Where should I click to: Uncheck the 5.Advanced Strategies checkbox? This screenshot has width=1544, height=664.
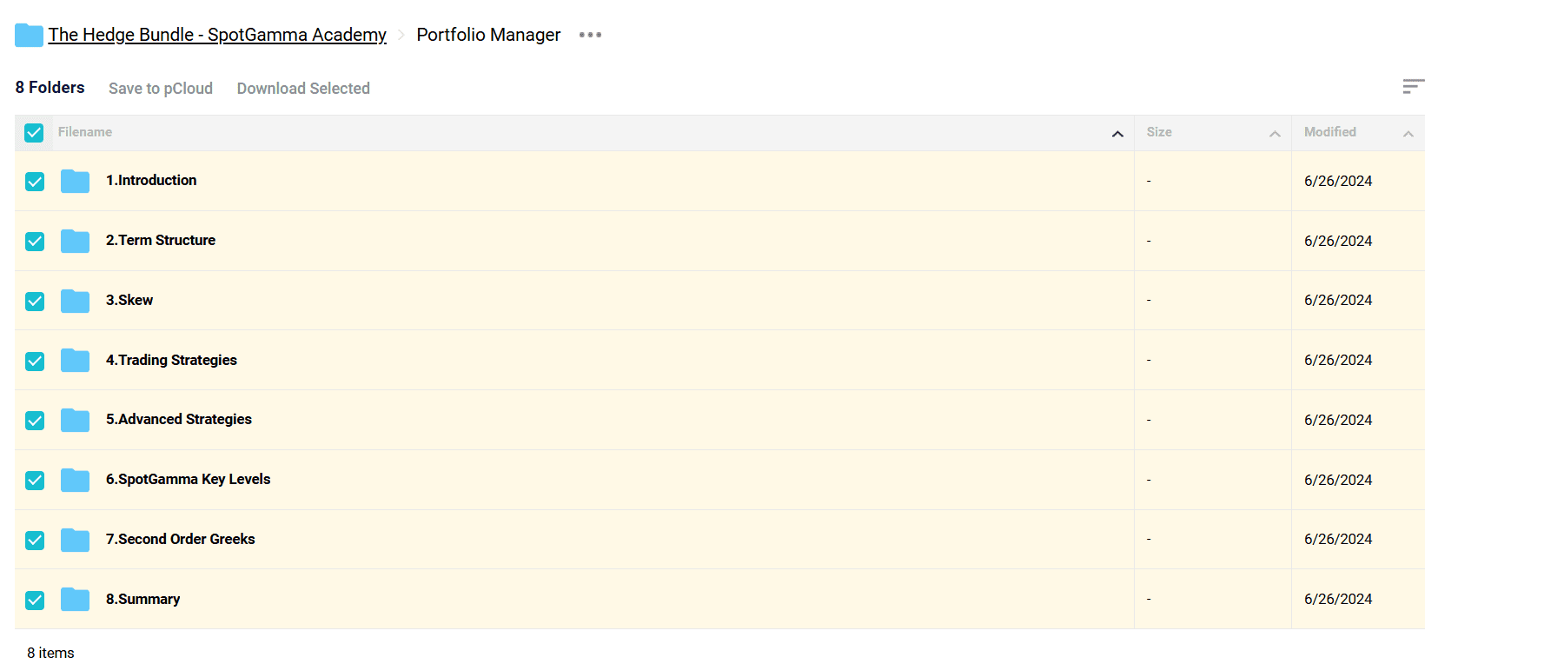click(35, 421)
